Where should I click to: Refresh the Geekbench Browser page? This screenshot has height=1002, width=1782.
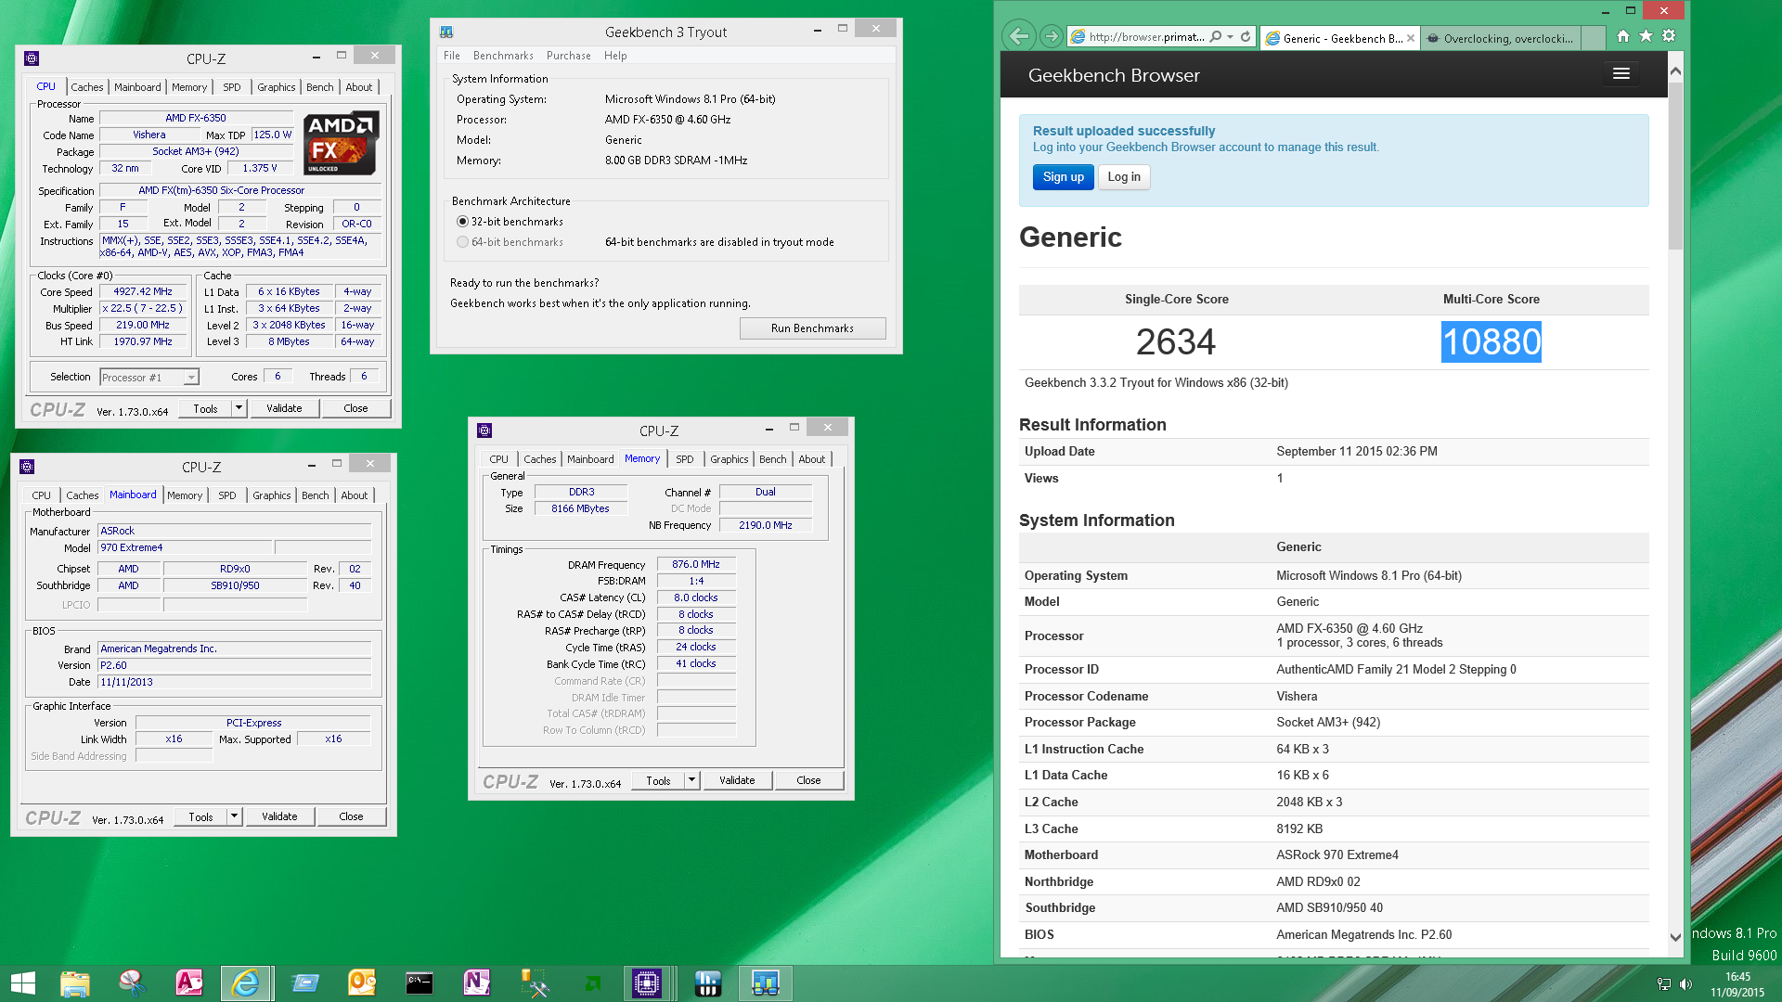point(1246,37)
